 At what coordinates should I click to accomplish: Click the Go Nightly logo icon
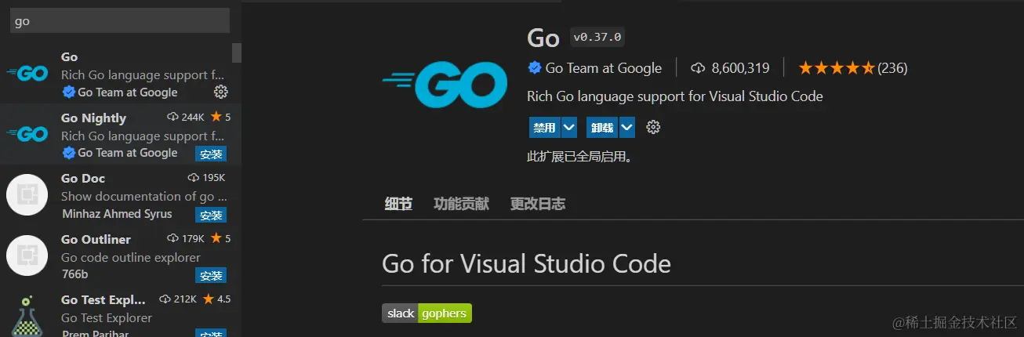pos(27,134)
